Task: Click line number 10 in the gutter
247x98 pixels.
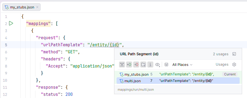Action: point(5,80)
